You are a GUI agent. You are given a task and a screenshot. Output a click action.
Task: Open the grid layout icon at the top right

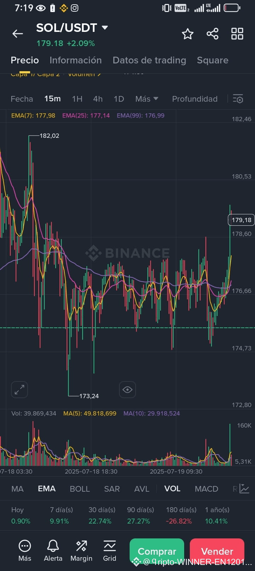(237, 34)
